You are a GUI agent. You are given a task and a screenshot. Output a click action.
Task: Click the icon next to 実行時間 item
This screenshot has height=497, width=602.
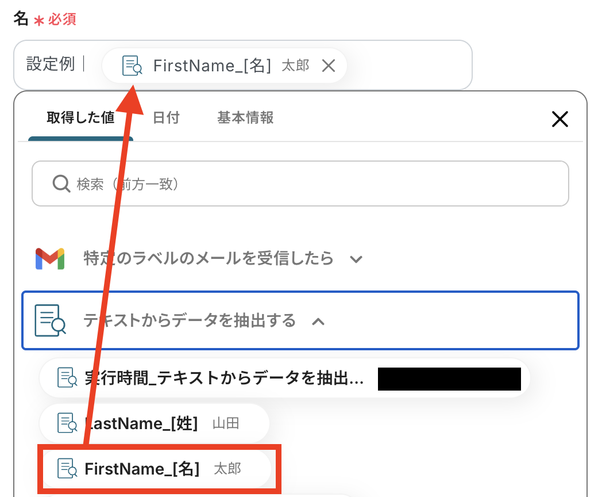coord(67,377)
